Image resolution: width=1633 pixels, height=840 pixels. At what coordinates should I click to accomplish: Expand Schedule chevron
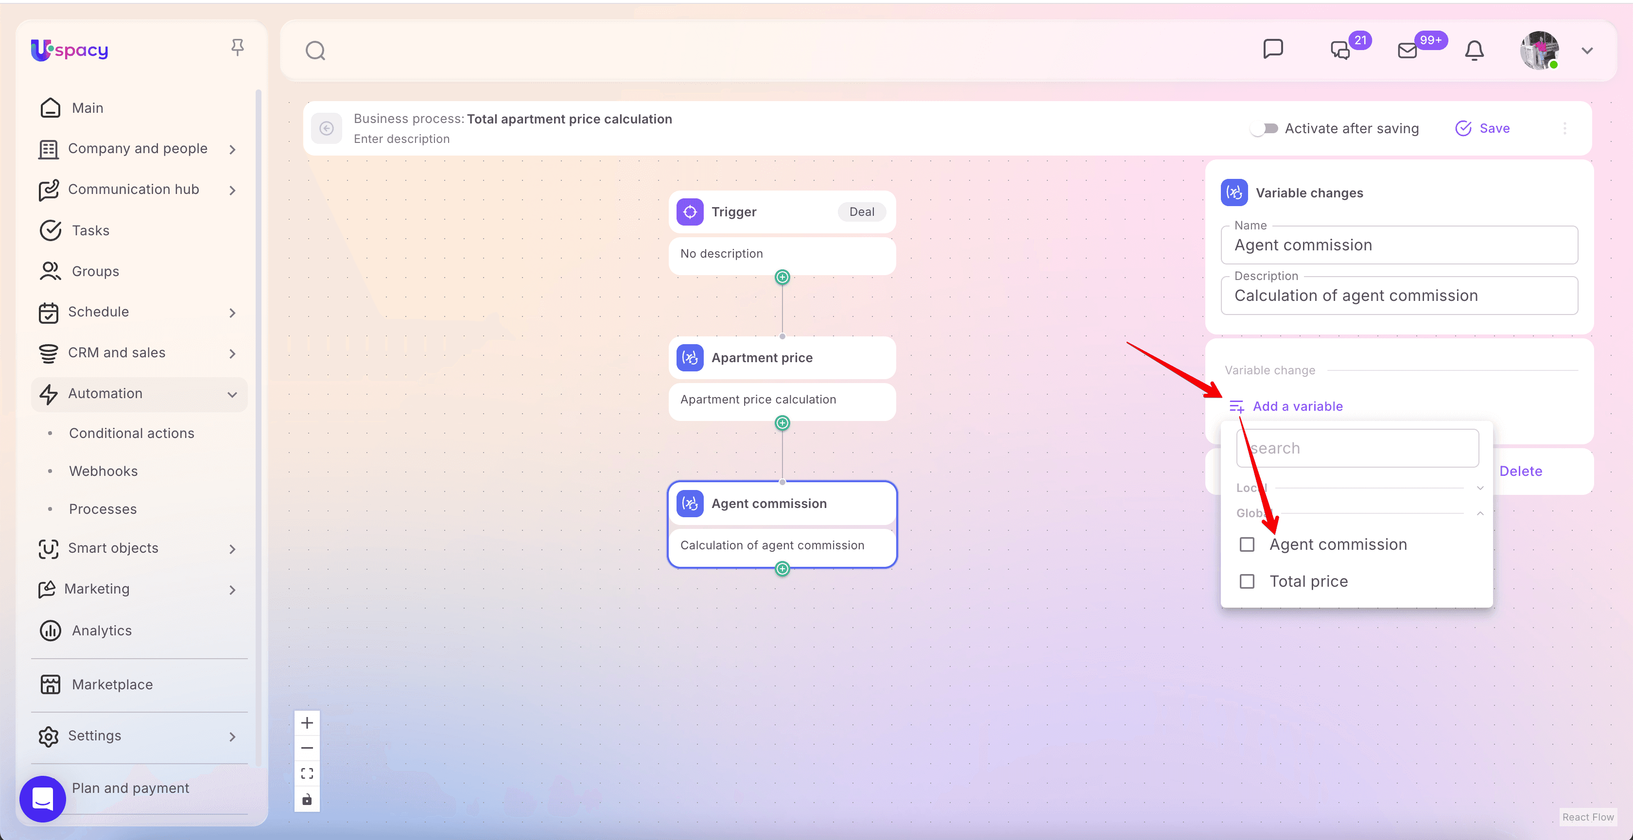click(x=233, y=313)
